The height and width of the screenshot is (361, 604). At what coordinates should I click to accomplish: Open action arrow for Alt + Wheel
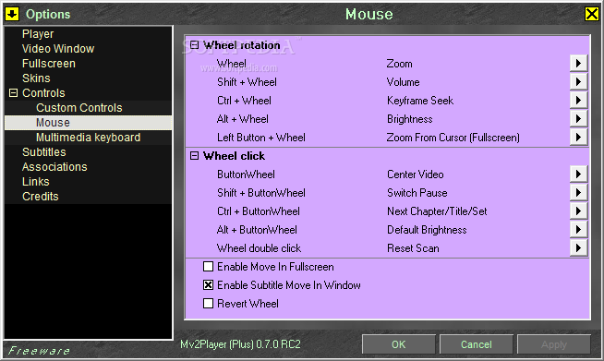tap(578, 119)
